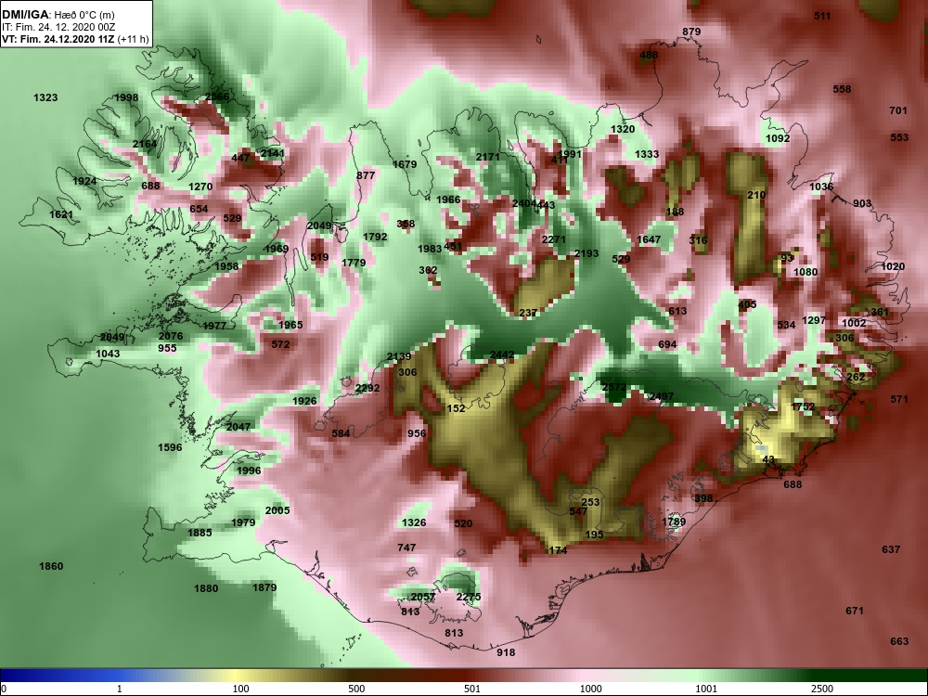928x696 pixels.
Task: Click the map value 1326
Action: (414, 522)
